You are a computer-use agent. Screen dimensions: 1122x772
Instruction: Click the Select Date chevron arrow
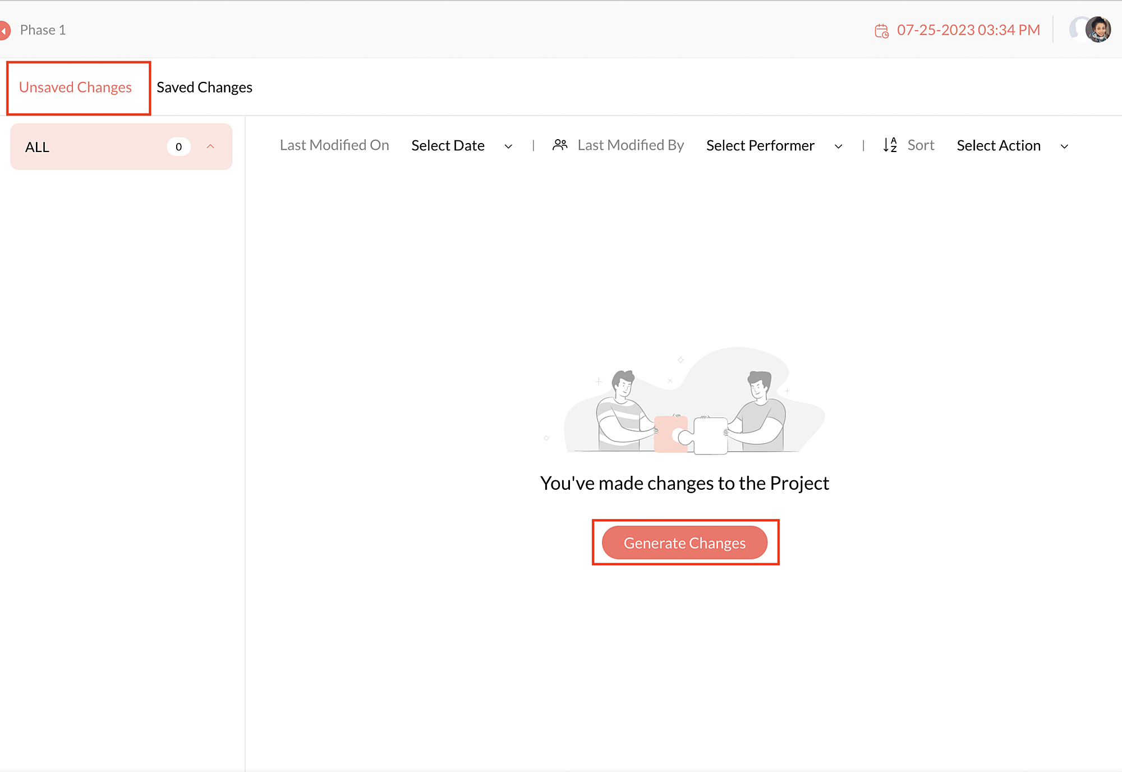[508, 146]
